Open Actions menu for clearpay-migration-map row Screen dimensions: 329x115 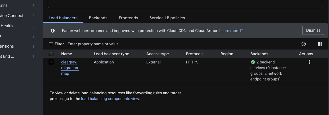coord(309,62)
